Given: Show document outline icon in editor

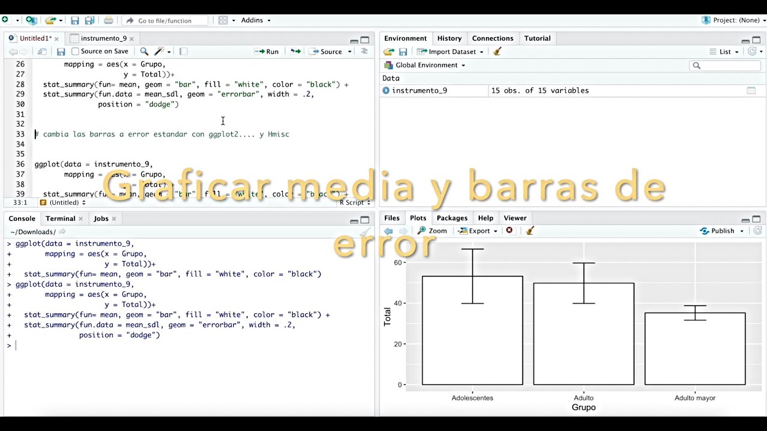Looking at the screenshot, I should 364,51.
